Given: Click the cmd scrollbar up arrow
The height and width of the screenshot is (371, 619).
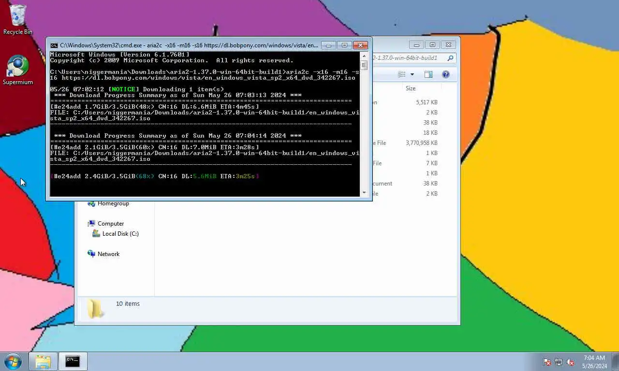Looking at the screenshot, I should point(364,56).
